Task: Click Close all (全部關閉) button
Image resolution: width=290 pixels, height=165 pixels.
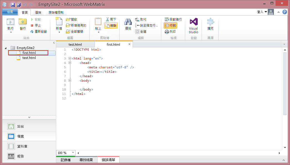Action: pyautogui.click(x=75, y=32)
